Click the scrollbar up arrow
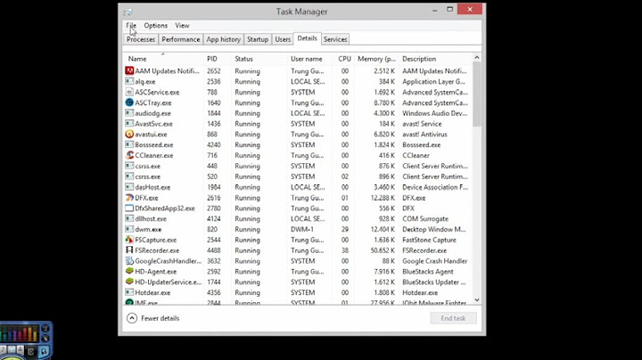 click(477, 58)
